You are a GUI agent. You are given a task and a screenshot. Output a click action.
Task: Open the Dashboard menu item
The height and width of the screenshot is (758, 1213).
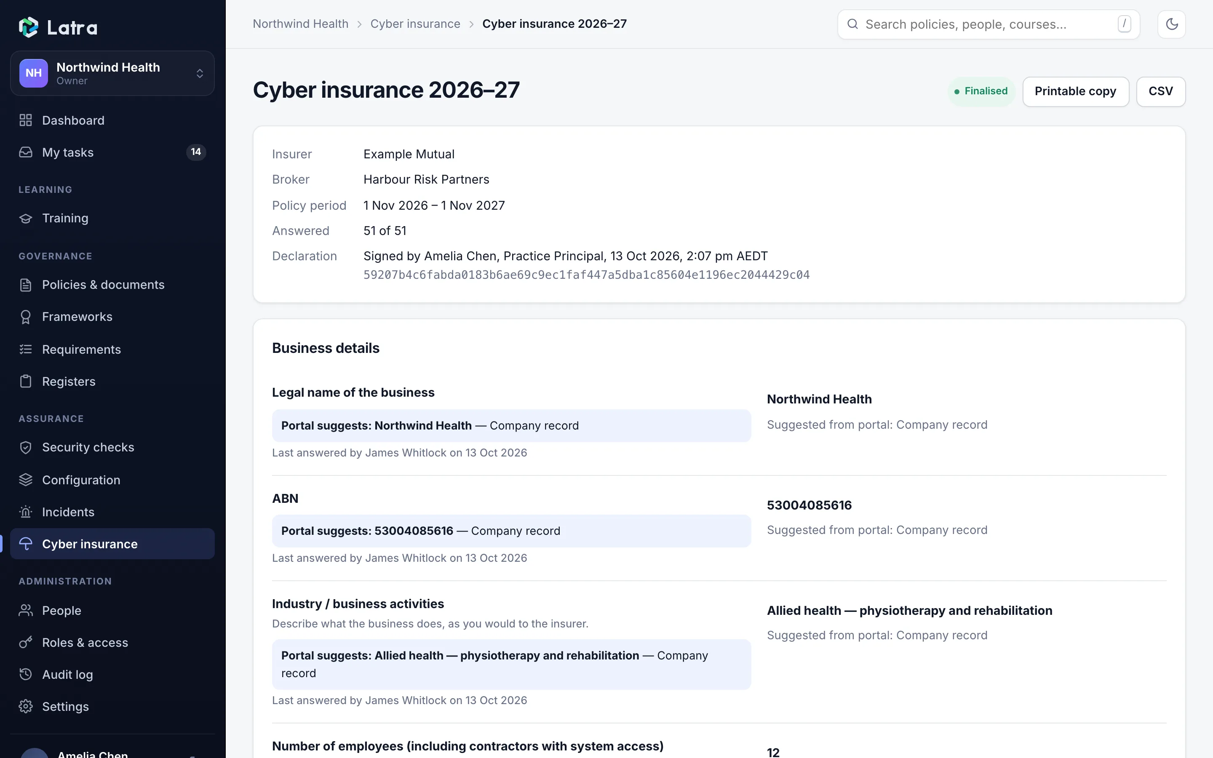112,120
